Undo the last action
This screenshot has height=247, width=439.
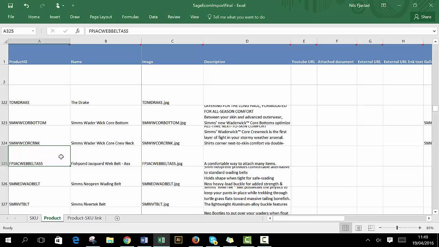click(26, 5)
